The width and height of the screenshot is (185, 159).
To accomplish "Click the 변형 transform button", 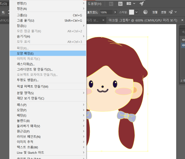I will pyautogui.click(x=164, y=12).
